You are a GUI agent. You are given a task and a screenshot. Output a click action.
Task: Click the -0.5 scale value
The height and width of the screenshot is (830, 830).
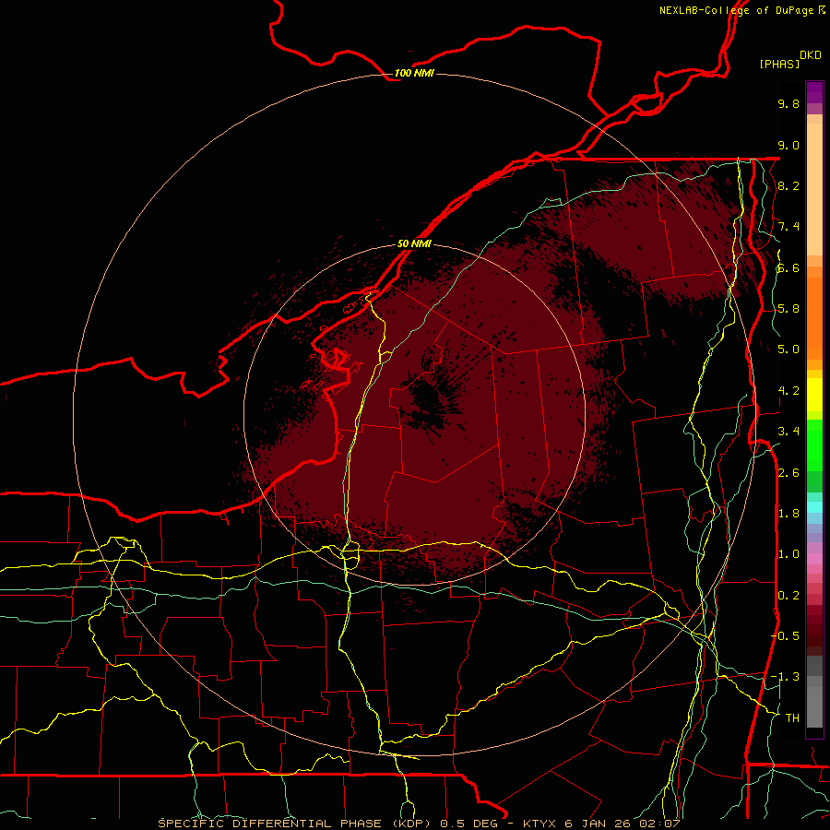pyautogui.click(x=785, y=636)
